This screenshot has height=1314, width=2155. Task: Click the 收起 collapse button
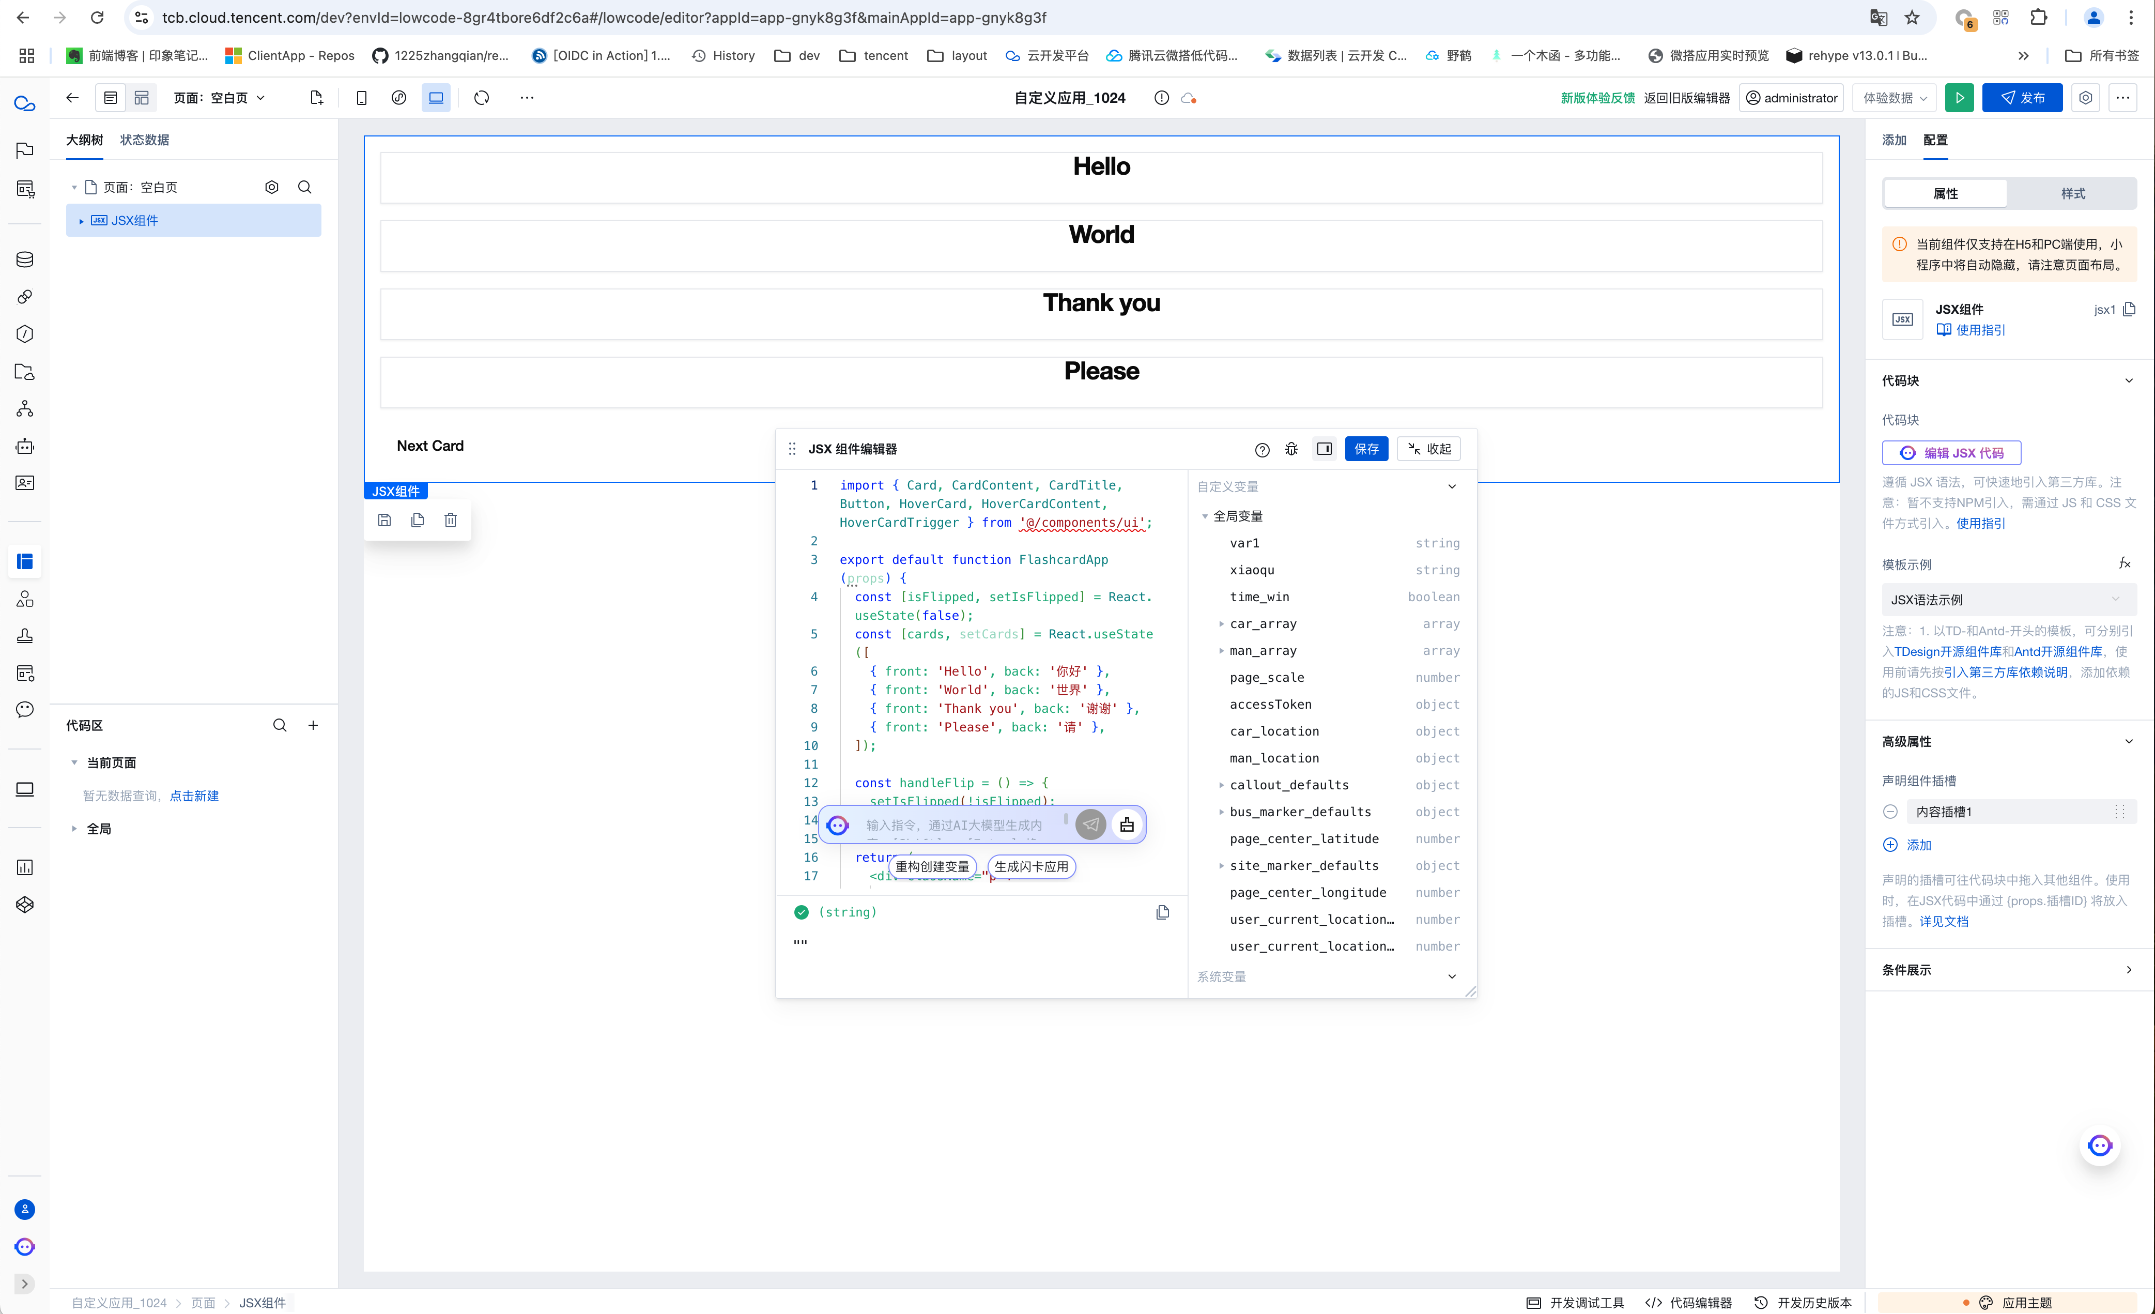(1429, 449)
